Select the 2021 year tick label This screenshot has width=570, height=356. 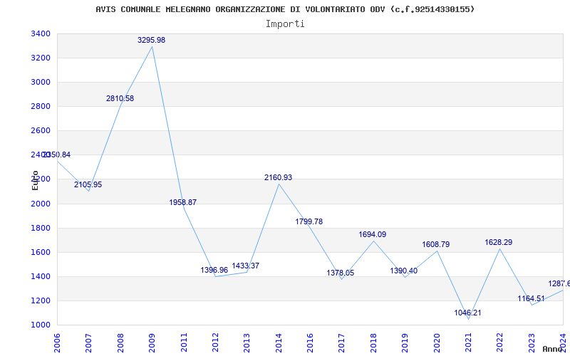click(x=468, y=343)
